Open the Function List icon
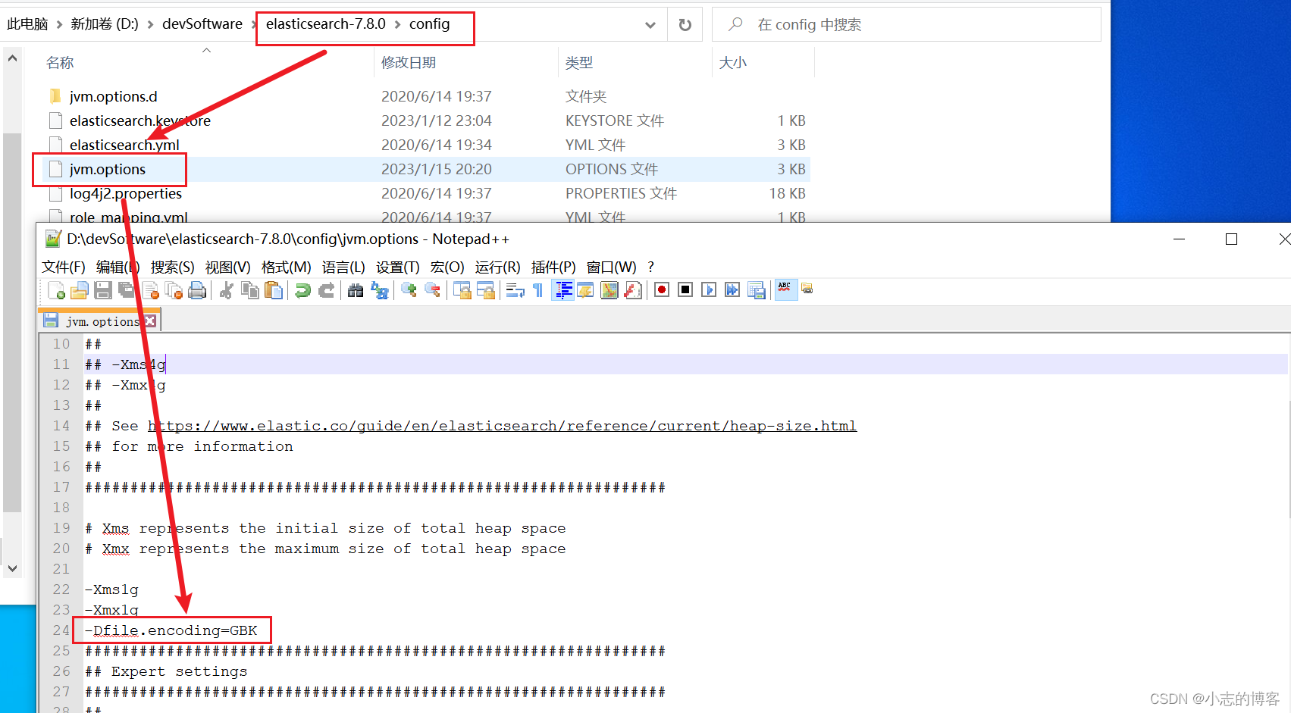 pyautogui.click(x=632, y=290)
